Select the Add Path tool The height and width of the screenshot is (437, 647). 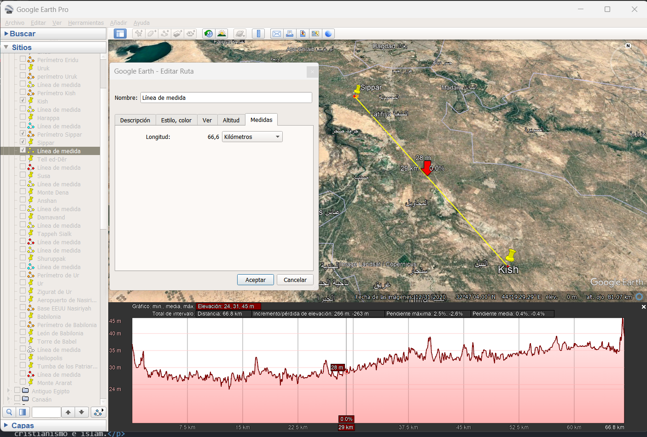[x=165, y=34]
